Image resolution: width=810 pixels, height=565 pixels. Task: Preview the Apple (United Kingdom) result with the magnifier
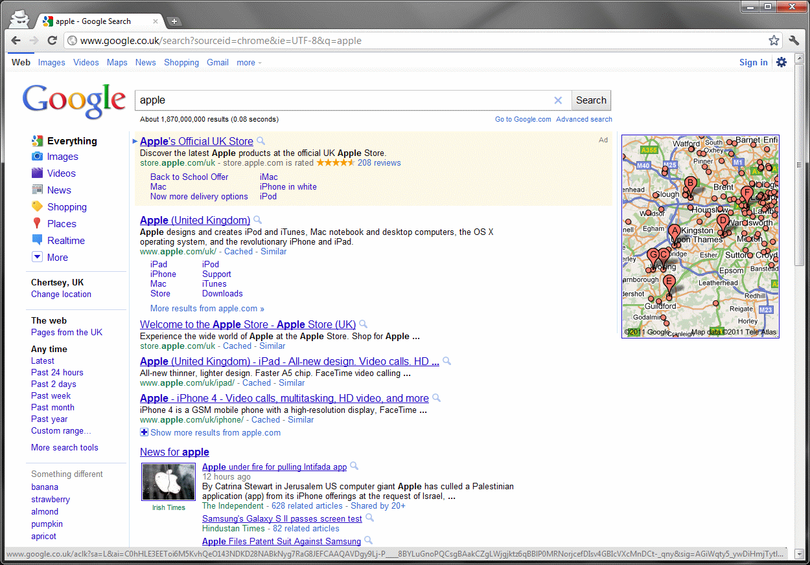tap(258, 220)
